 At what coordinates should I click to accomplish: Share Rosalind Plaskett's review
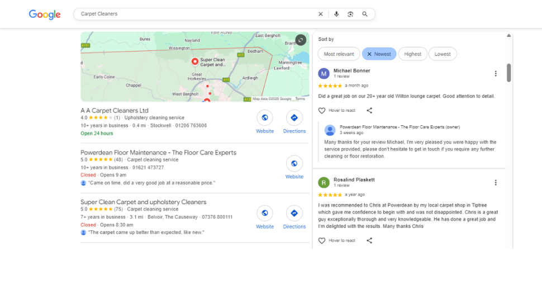369,240
